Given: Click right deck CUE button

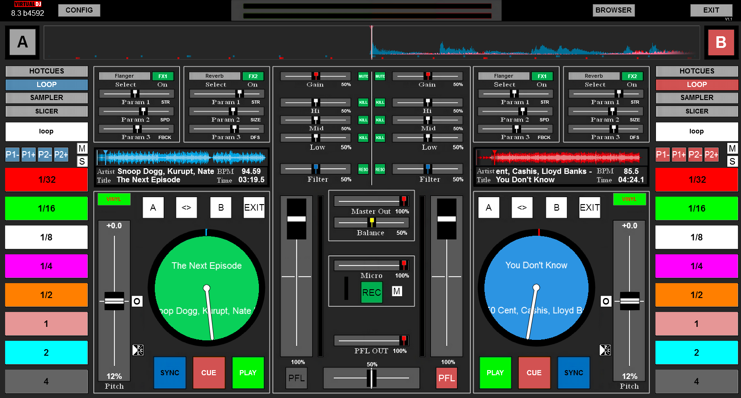Looking at the screenshot, I should (x=534, y=373).
